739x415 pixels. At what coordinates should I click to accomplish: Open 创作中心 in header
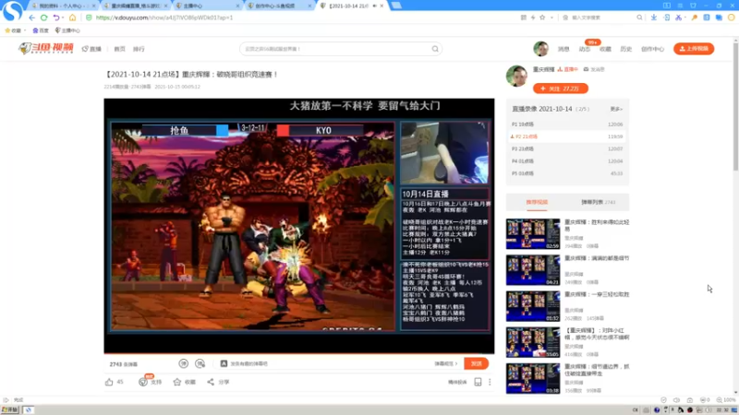pos(652,49)
